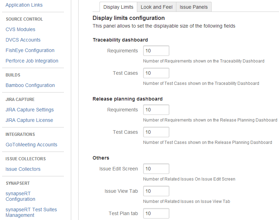Open the CVS Modules link
Screen dimensions: 279x220
point(20,29)
